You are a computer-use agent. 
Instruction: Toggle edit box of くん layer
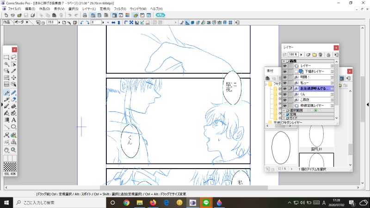[x=290, y=94]
